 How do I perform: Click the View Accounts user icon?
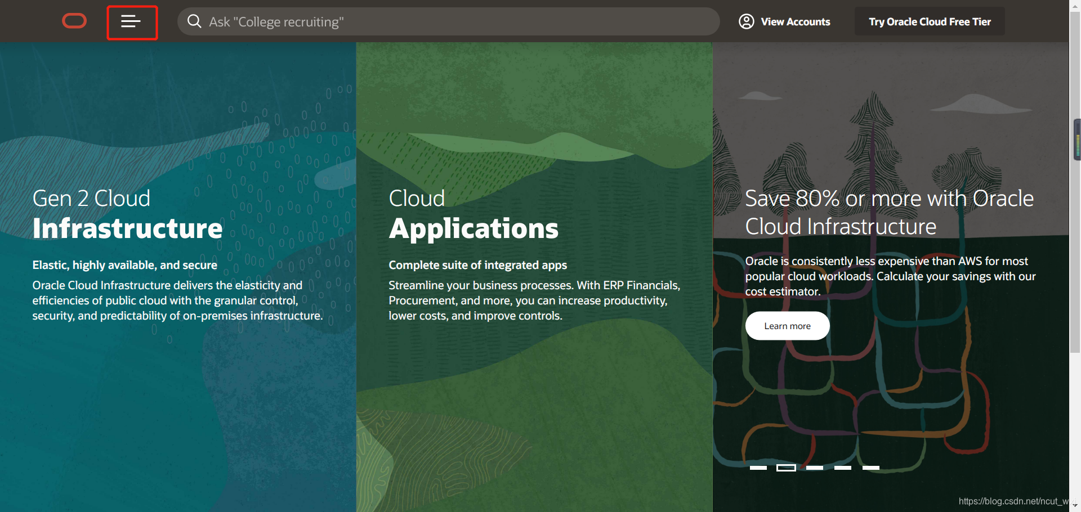tap(747, 21)
